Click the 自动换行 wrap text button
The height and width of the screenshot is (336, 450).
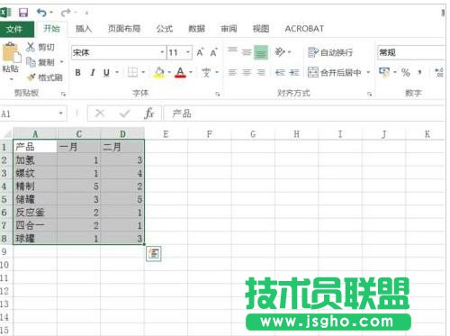coord(331,52)
